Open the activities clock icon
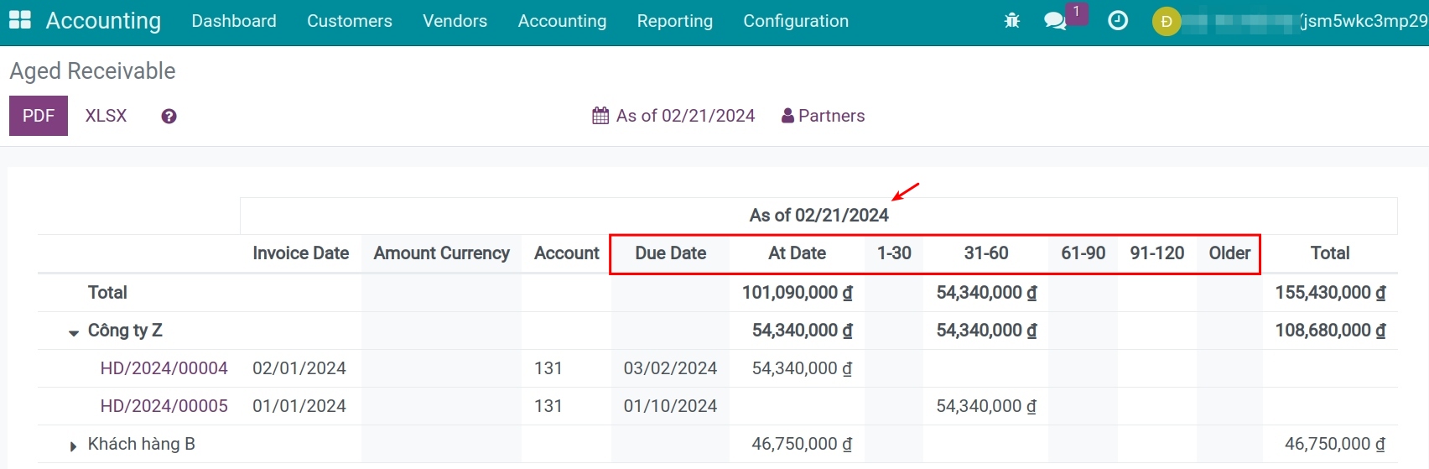The image size is (1429, 469). pyautogui.click(x=1118, y=21)
